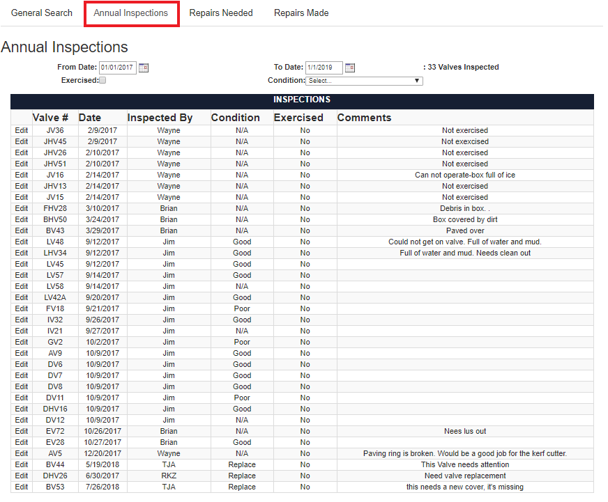Click the From Date input field
Screen dimensions: 608x502
tap(118, 68)
